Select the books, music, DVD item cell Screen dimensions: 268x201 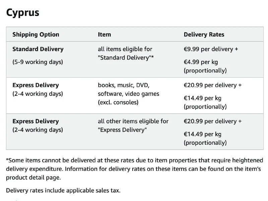point(128,94)
